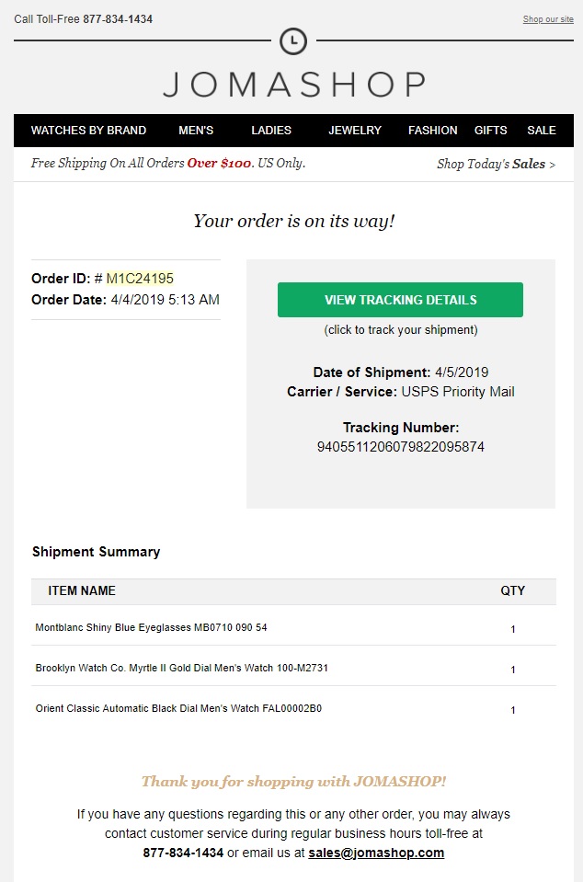The width and height of the screenshot is (583, 882).
Task: Select the Fashion menu item
Action: coord(433,131)
